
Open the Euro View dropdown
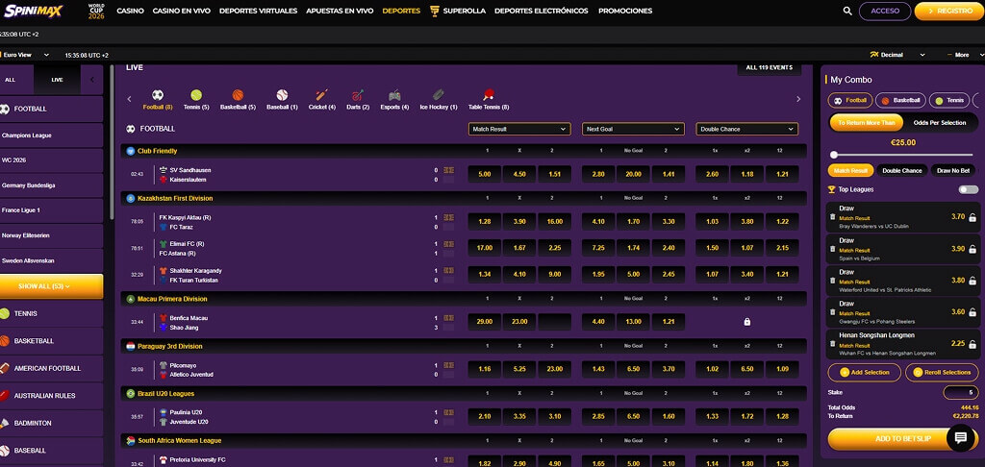pos(25,55)
